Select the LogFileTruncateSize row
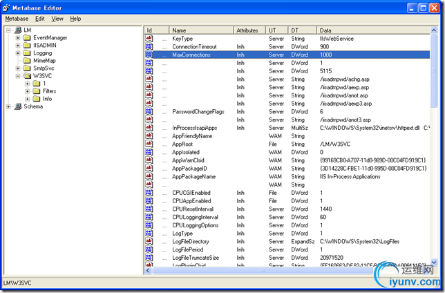This screenshot has height=293, width=445. click(287, 258)
